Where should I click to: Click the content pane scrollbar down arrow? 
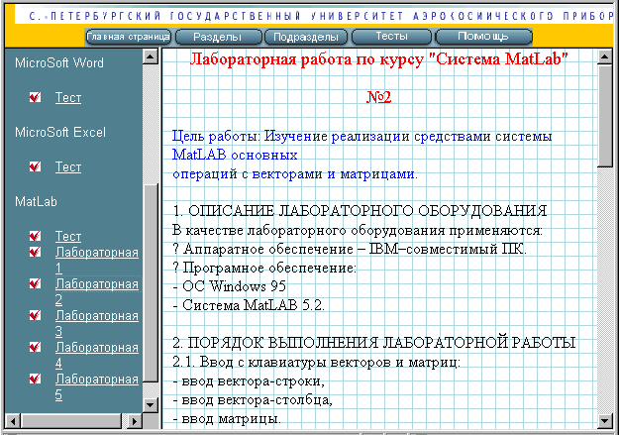(605, 420)
